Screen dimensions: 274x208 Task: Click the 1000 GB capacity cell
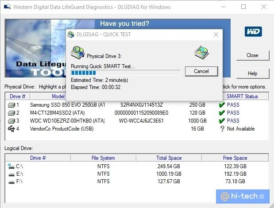point(197,121)
